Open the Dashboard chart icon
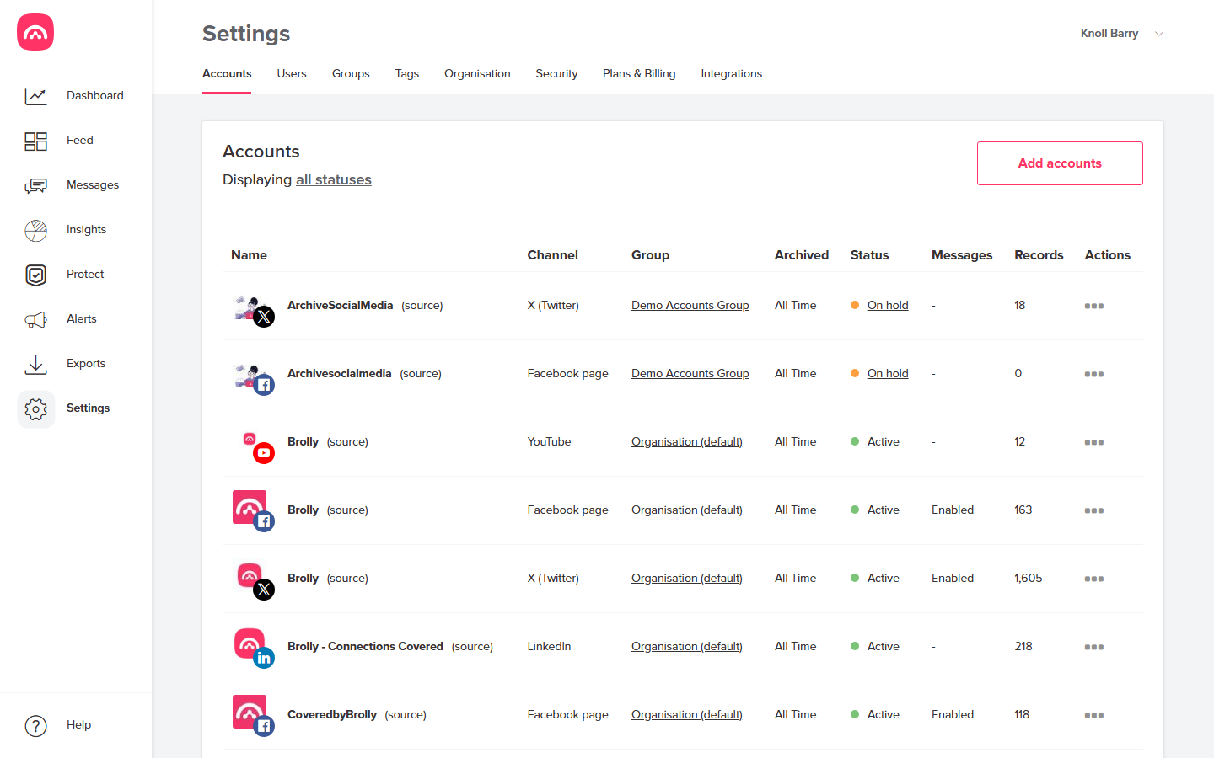 click(x=35, y=96)
